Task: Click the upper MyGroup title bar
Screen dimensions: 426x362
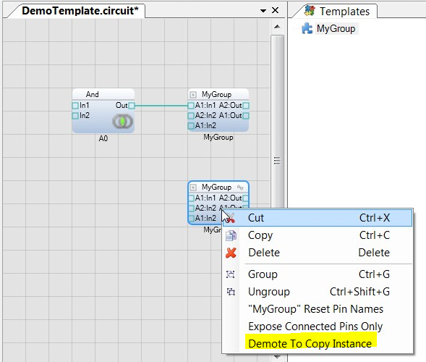Action: point(218,94)
